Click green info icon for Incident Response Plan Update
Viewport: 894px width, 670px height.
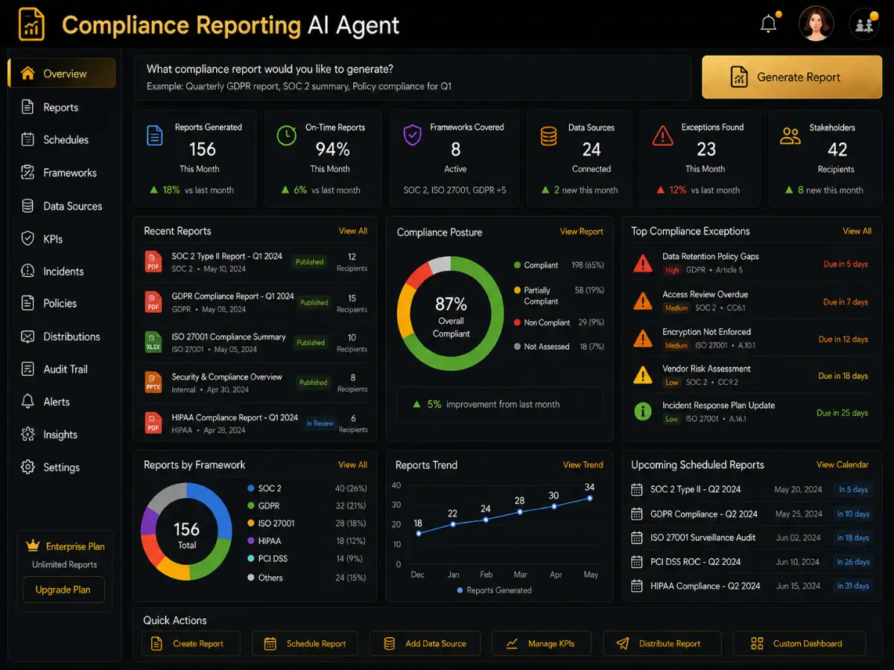pos(642,412)
